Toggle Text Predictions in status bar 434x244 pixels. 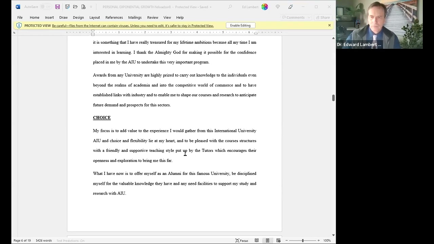[x=71, y=241]
